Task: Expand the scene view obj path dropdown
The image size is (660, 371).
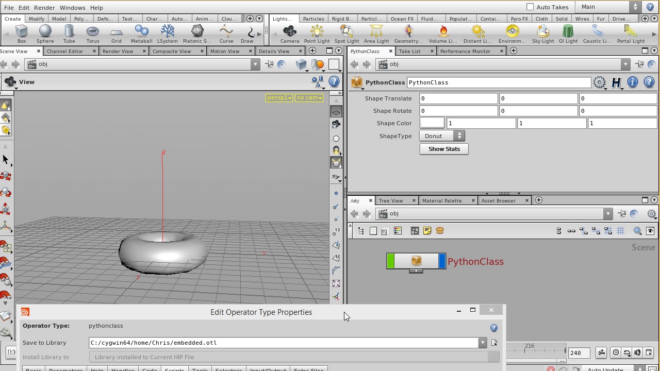Action: (255, 64)
